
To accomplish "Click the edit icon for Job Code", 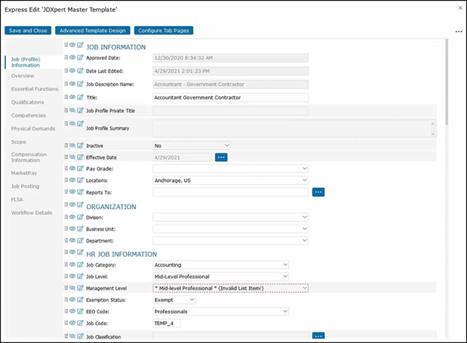I will pos(80,323).
